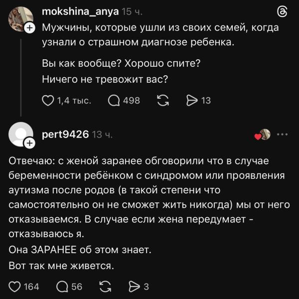
Task: Open replies to pert9426 comment
Action: tap(63, 287)
